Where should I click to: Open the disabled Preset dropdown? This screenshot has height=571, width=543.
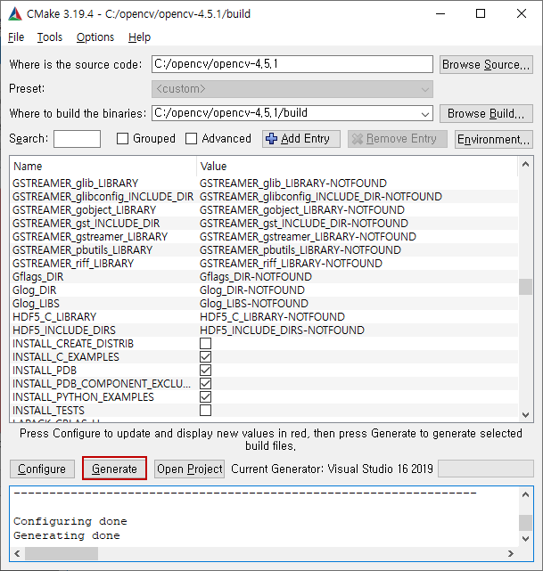point(292,89)
